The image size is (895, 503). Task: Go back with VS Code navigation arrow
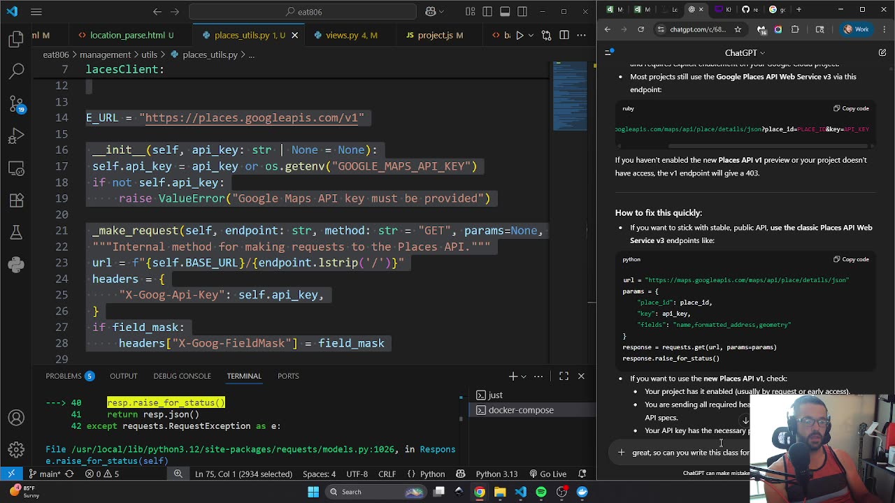(x=157, y=11)
